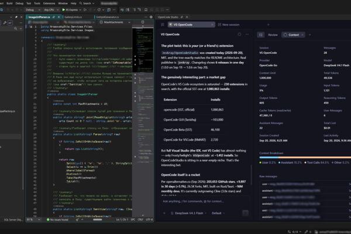
Task: Open the Tools menu
Action: click(37, 4)
